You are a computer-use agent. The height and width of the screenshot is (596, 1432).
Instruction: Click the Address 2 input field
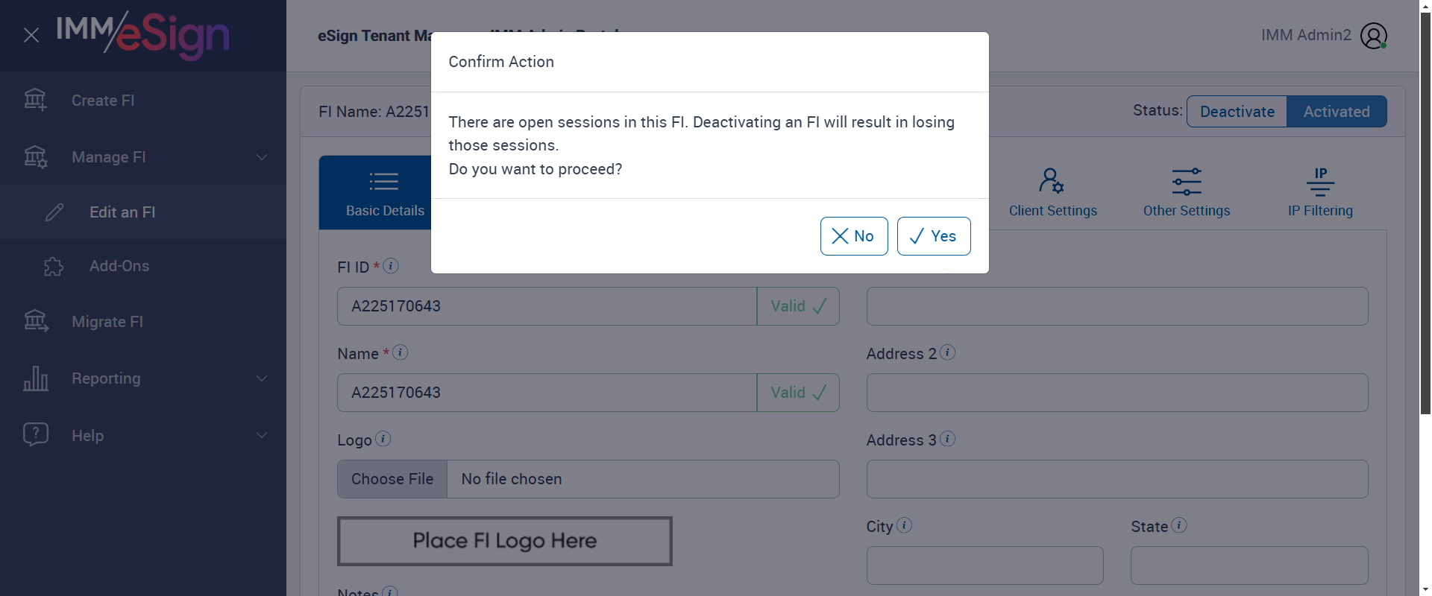[1117, 393]
